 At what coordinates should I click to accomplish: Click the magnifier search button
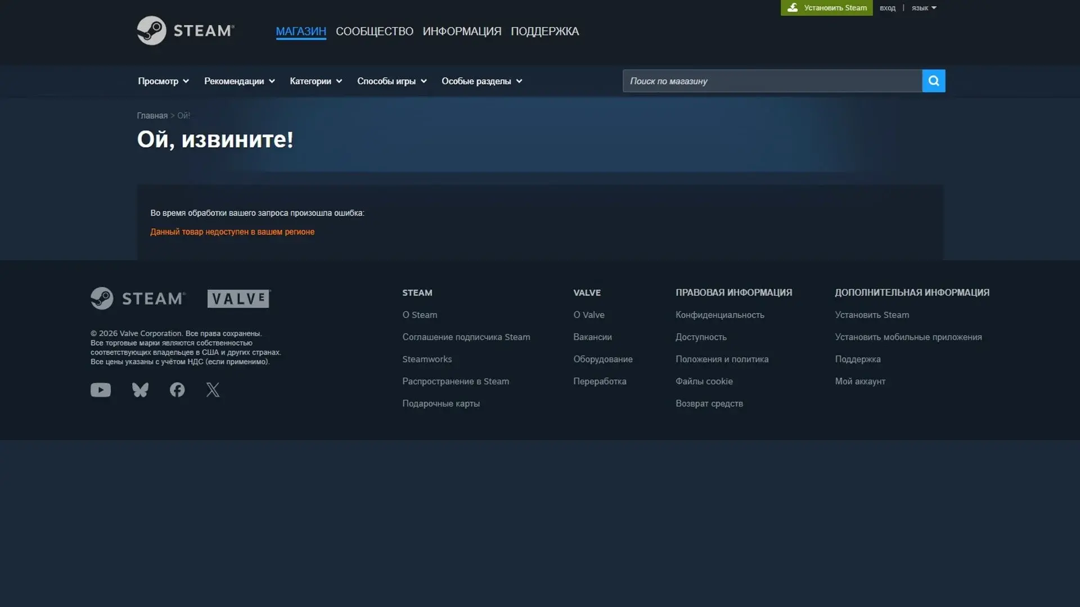pyautogui.click(x=933, y=81)
